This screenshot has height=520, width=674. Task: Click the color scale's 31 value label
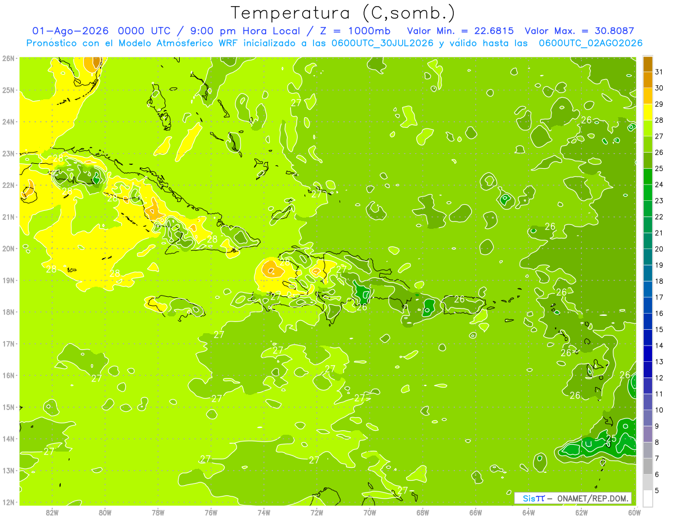pos(659,72)
